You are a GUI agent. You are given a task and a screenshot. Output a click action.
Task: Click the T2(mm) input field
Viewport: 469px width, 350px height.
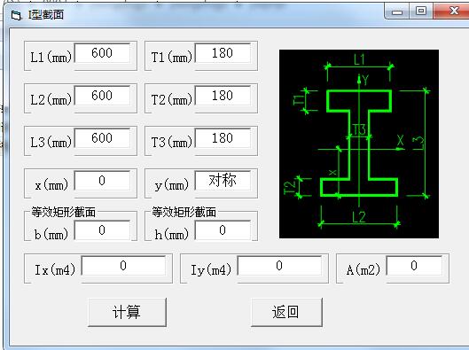[x=223, y=96]
